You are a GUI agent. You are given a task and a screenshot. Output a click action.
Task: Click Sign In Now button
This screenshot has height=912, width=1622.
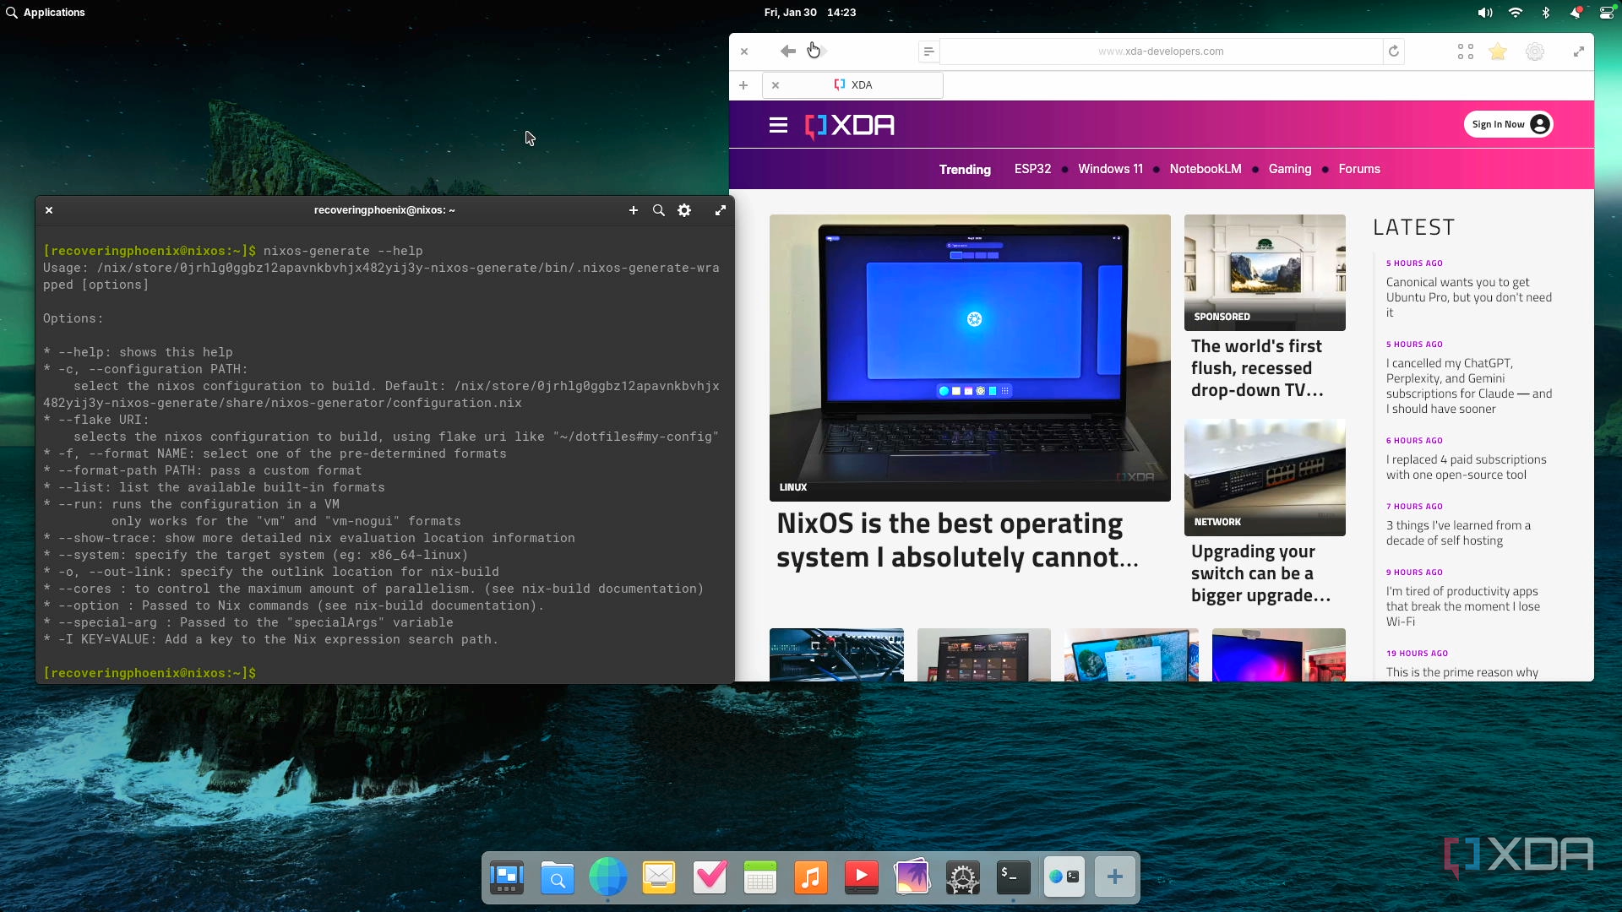pyautogui.click(x=1509, y=124)
